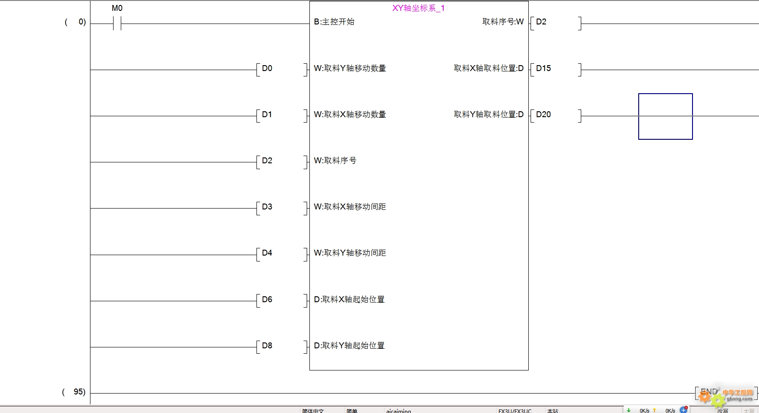Click step number (95) of END rung
Image resolution: width=759 pixels, height=413 pixels.
pyautogui.click(x=74, y=392)
